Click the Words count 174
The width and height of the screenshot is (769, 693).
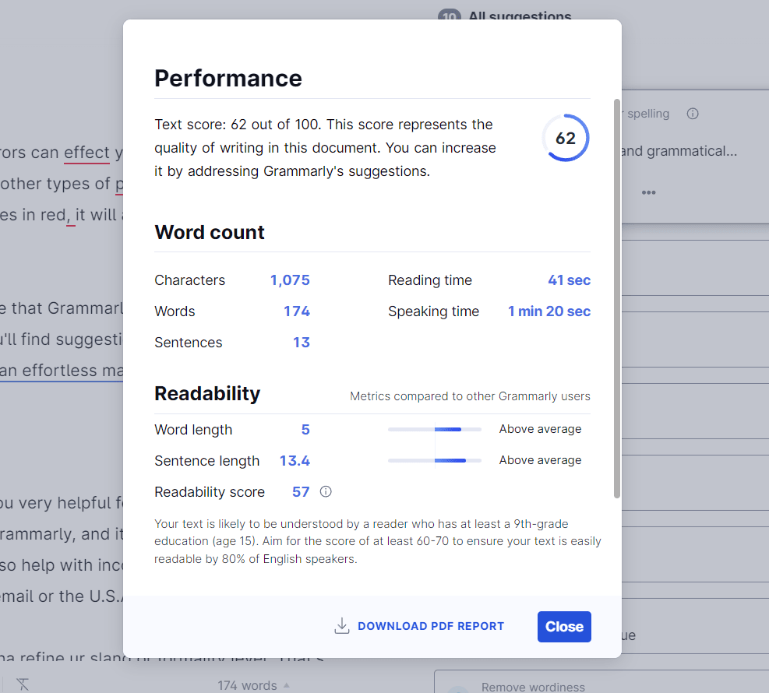point(297,311)
